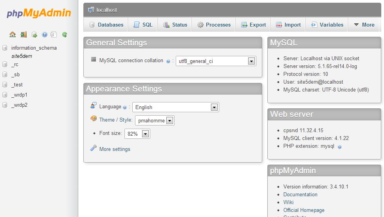Open the Font size dropdown
384x217 pixels.
(137, 134)
